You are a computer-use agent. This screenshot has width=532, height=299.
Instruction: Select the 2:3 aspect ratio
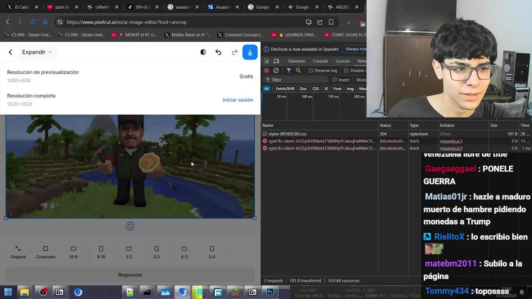[x=156, y=252]
